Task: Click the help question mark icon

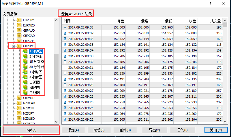Action: (211, 4)
